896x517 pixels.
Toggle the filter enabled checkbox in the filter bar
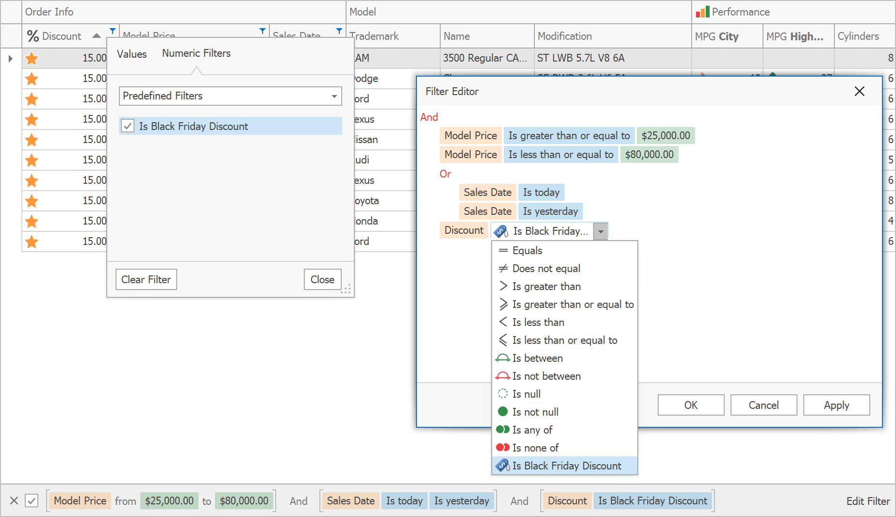[32, 501]
